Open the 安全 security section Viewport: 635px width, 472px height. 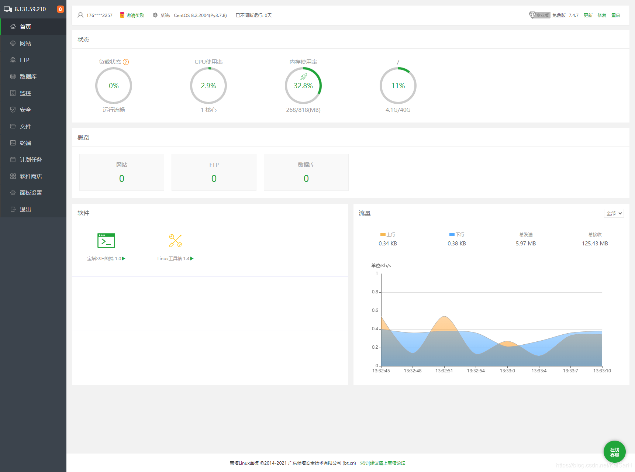[33, 110]
